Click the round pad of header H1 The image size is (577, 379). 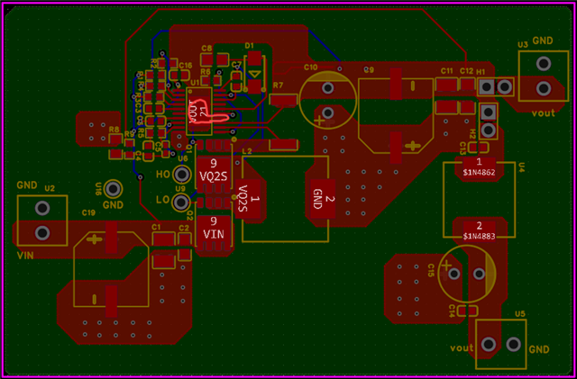tap(505, 87)
